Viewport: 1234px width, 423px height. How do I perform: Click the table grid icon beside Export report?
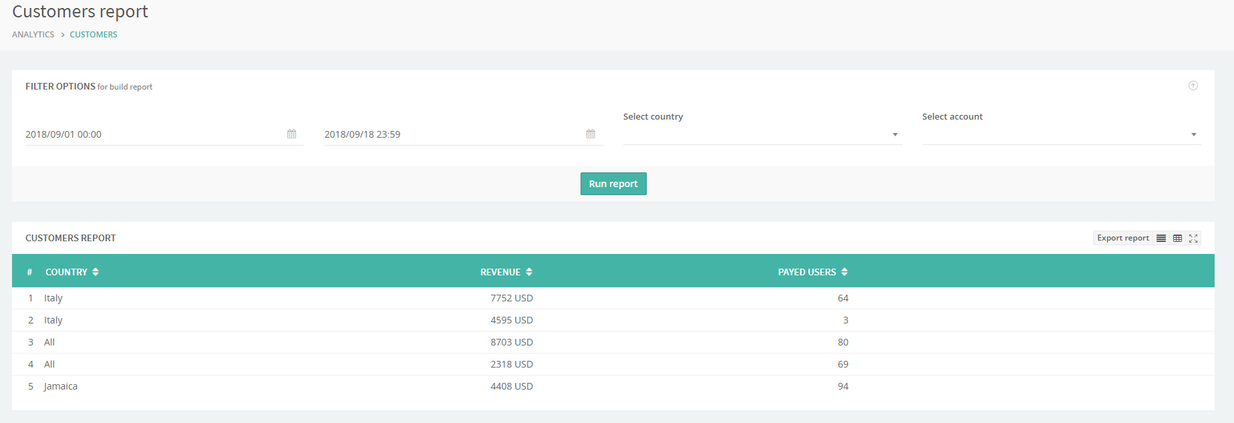click(1177, 238)
